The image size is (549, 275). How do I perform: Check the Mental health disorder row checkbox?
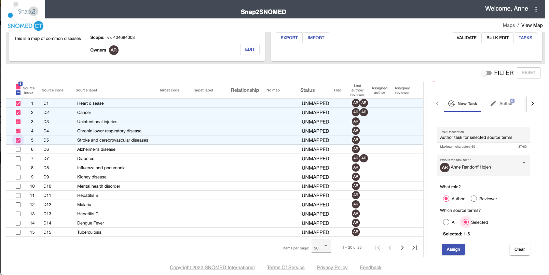coord(18,186)
